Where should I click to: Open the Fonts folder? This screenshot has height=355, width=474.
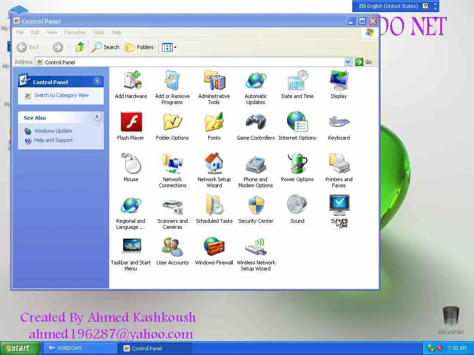[x=214, y=126]
